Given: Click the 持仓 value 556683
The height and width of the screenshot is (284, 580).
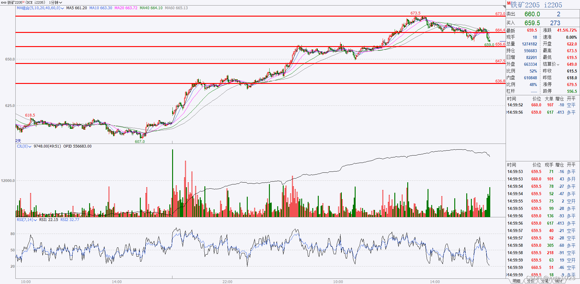Looking at the screenshot, I should (x=530, y=51).
